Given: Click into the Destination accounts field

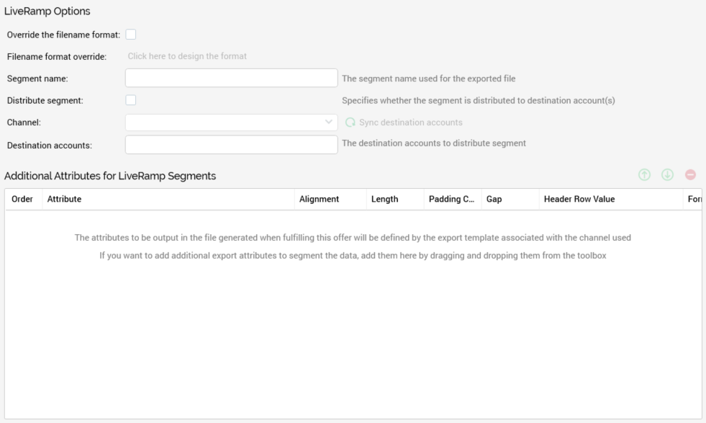Looking at the screenshot, I should pyautogui.click(x=231, y=144).
